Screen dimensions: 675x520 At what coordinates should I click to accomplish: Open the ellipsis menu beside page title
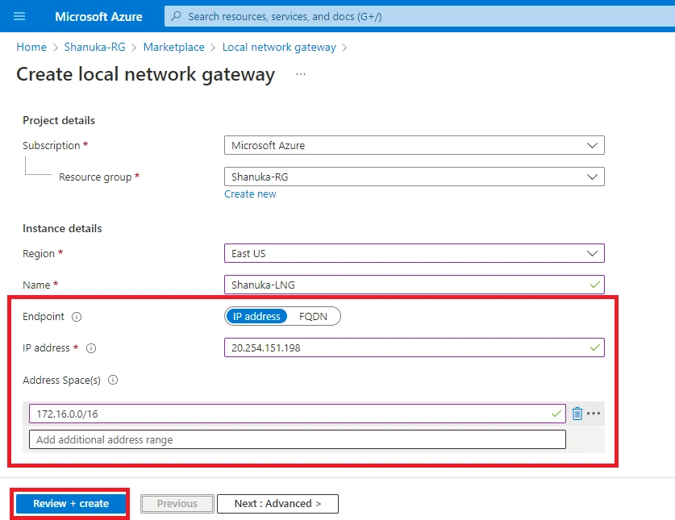tap(301, 74)
